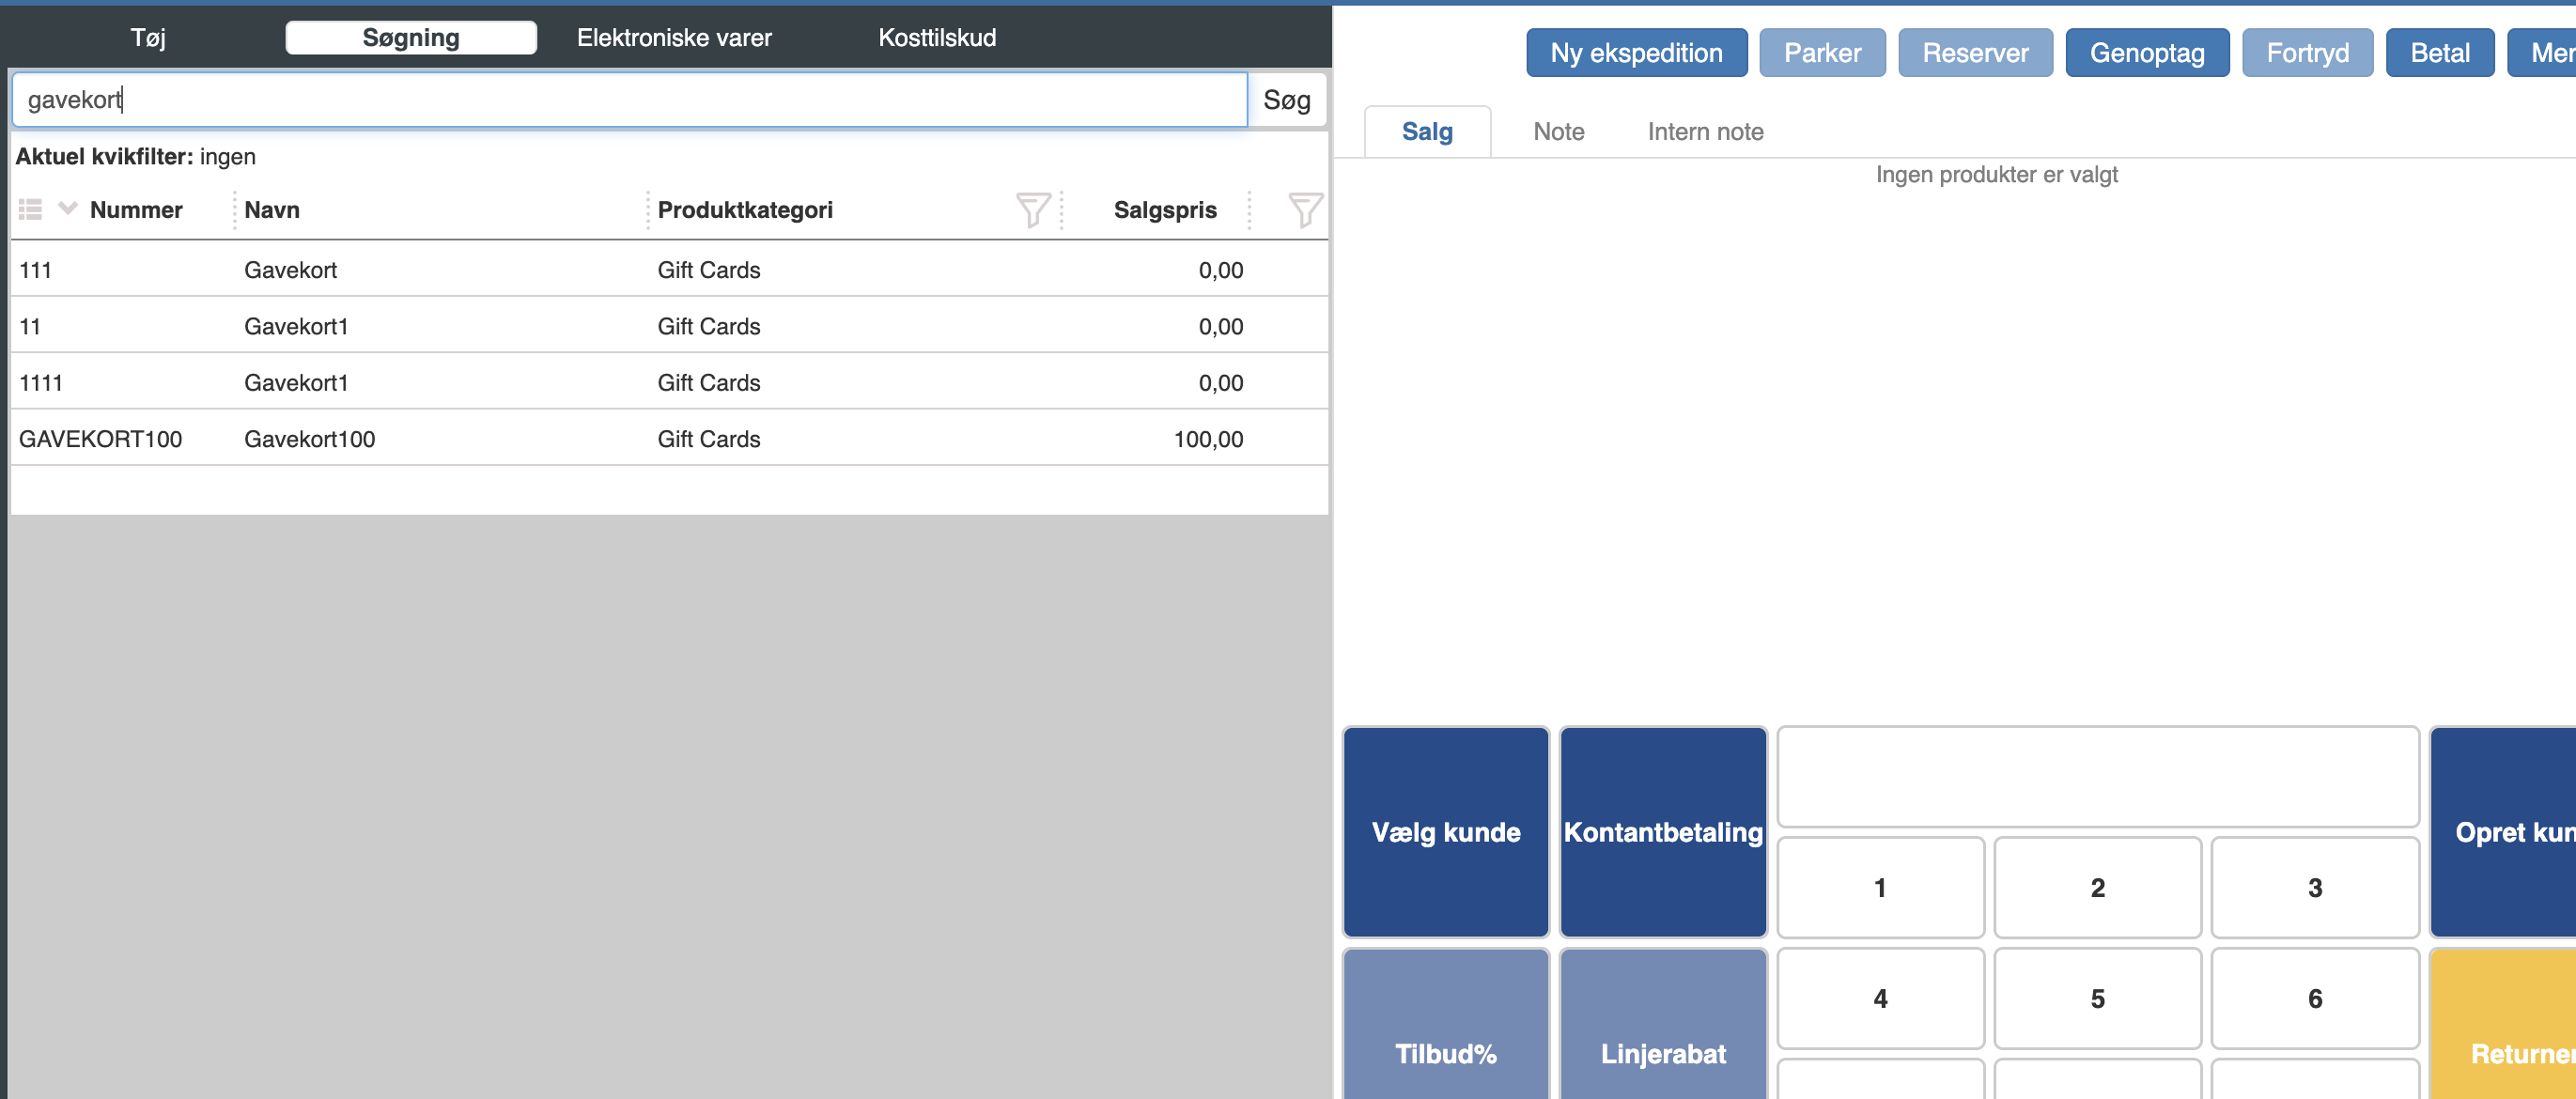This screenshot has height=1099, width=2576.
Task: Sort by the Navn column header
Action: 272,210
